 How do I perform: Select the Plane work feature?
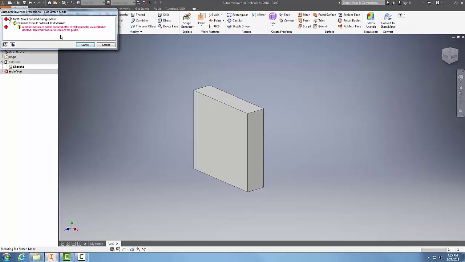pos(202,19)
